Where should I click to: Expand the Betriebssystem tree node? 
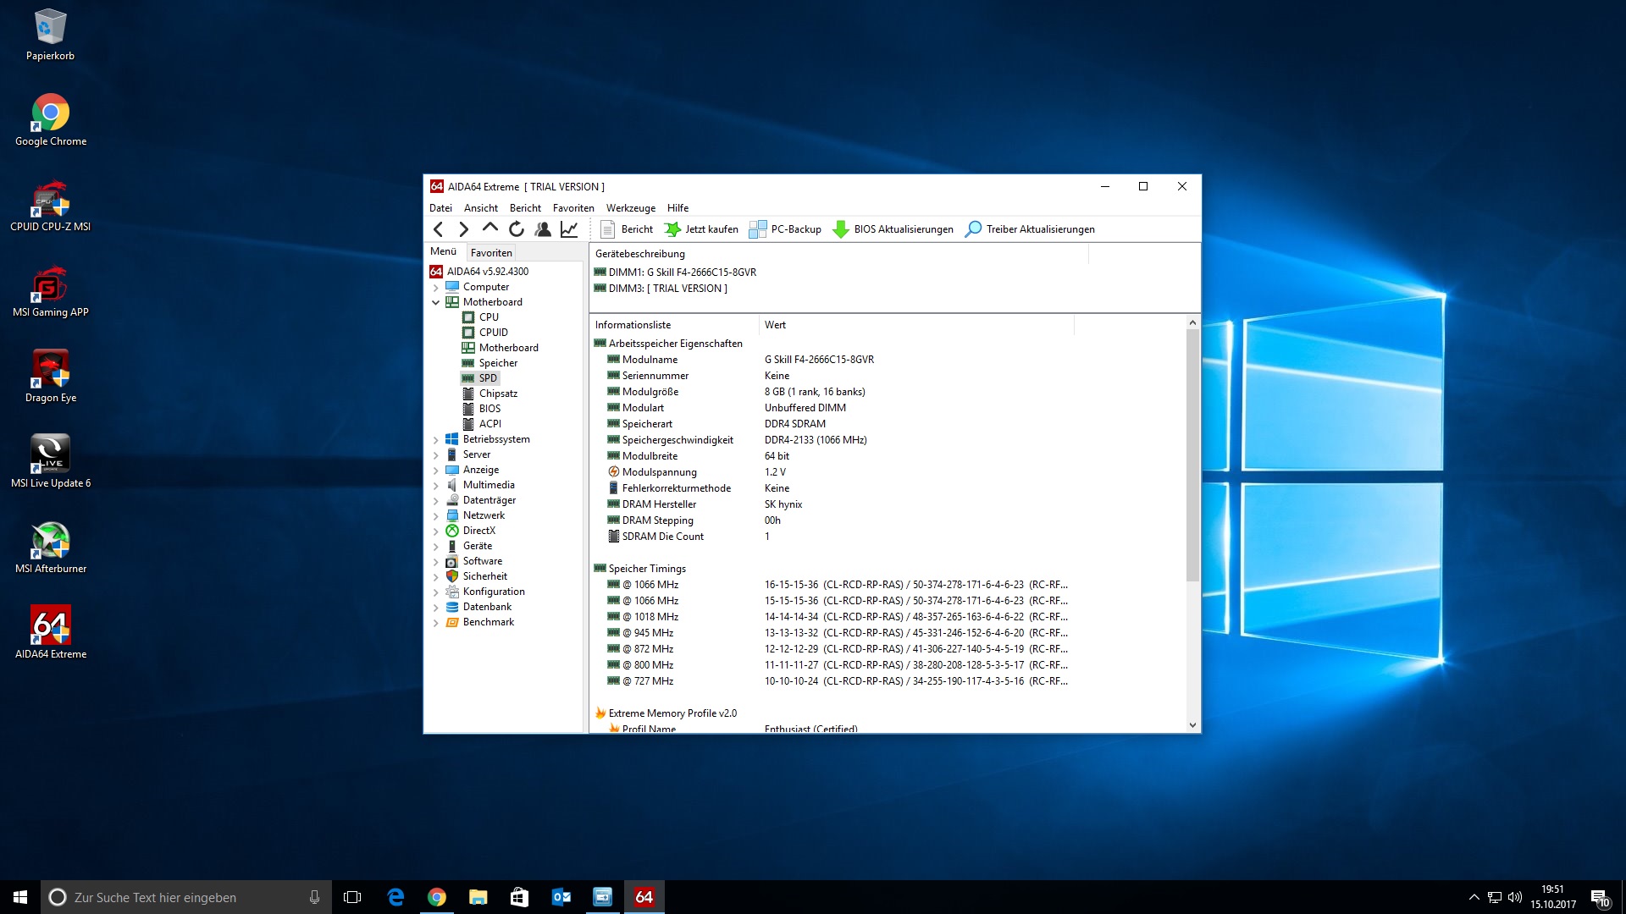[436, 440]
